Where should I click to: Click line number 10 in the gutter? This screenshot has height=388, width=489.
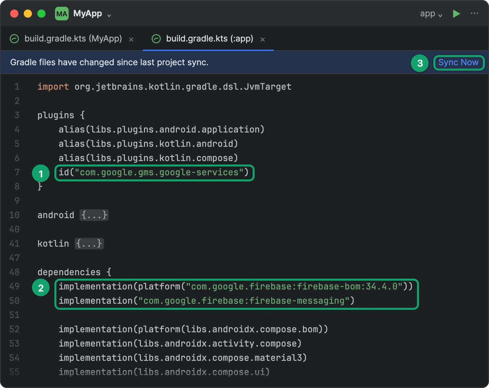(14, 215)
